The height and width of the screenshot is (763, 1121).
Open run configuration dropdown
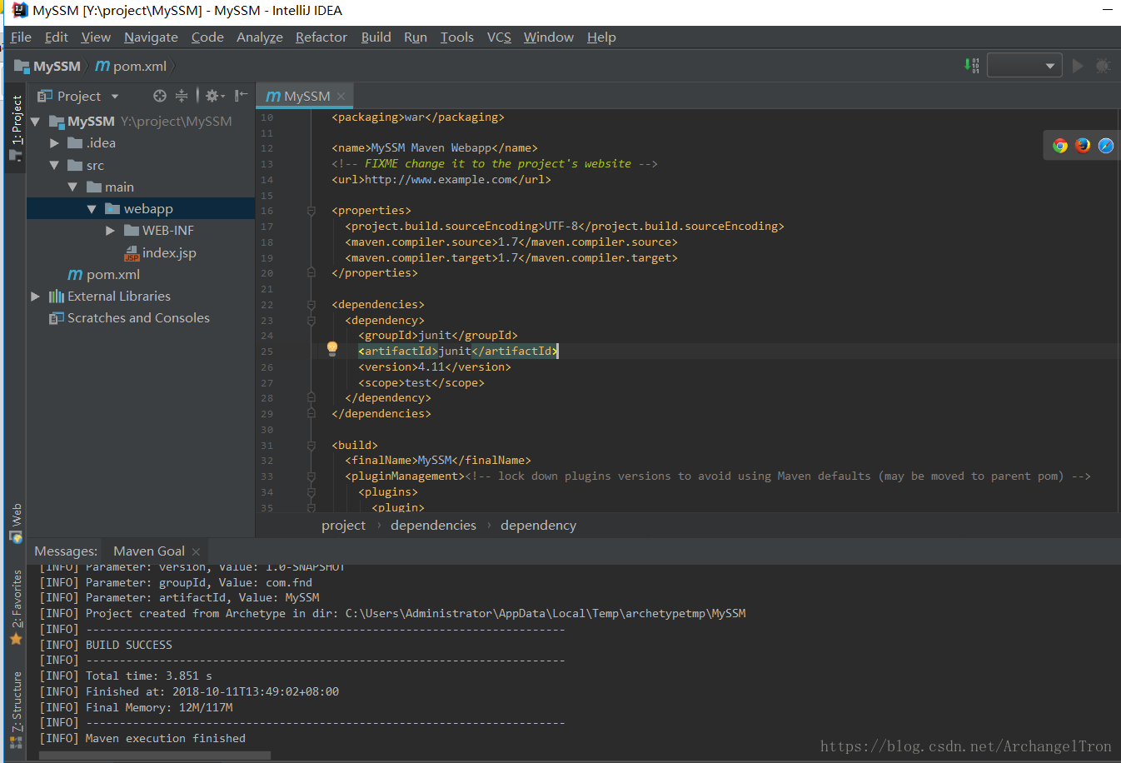1024,66
